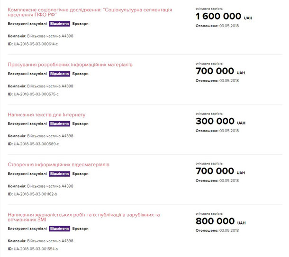This screenshot has height=257, width=289.
Task: Click the ID UA-2018-05-03-000589-c
Action: (x=36, y=144)
